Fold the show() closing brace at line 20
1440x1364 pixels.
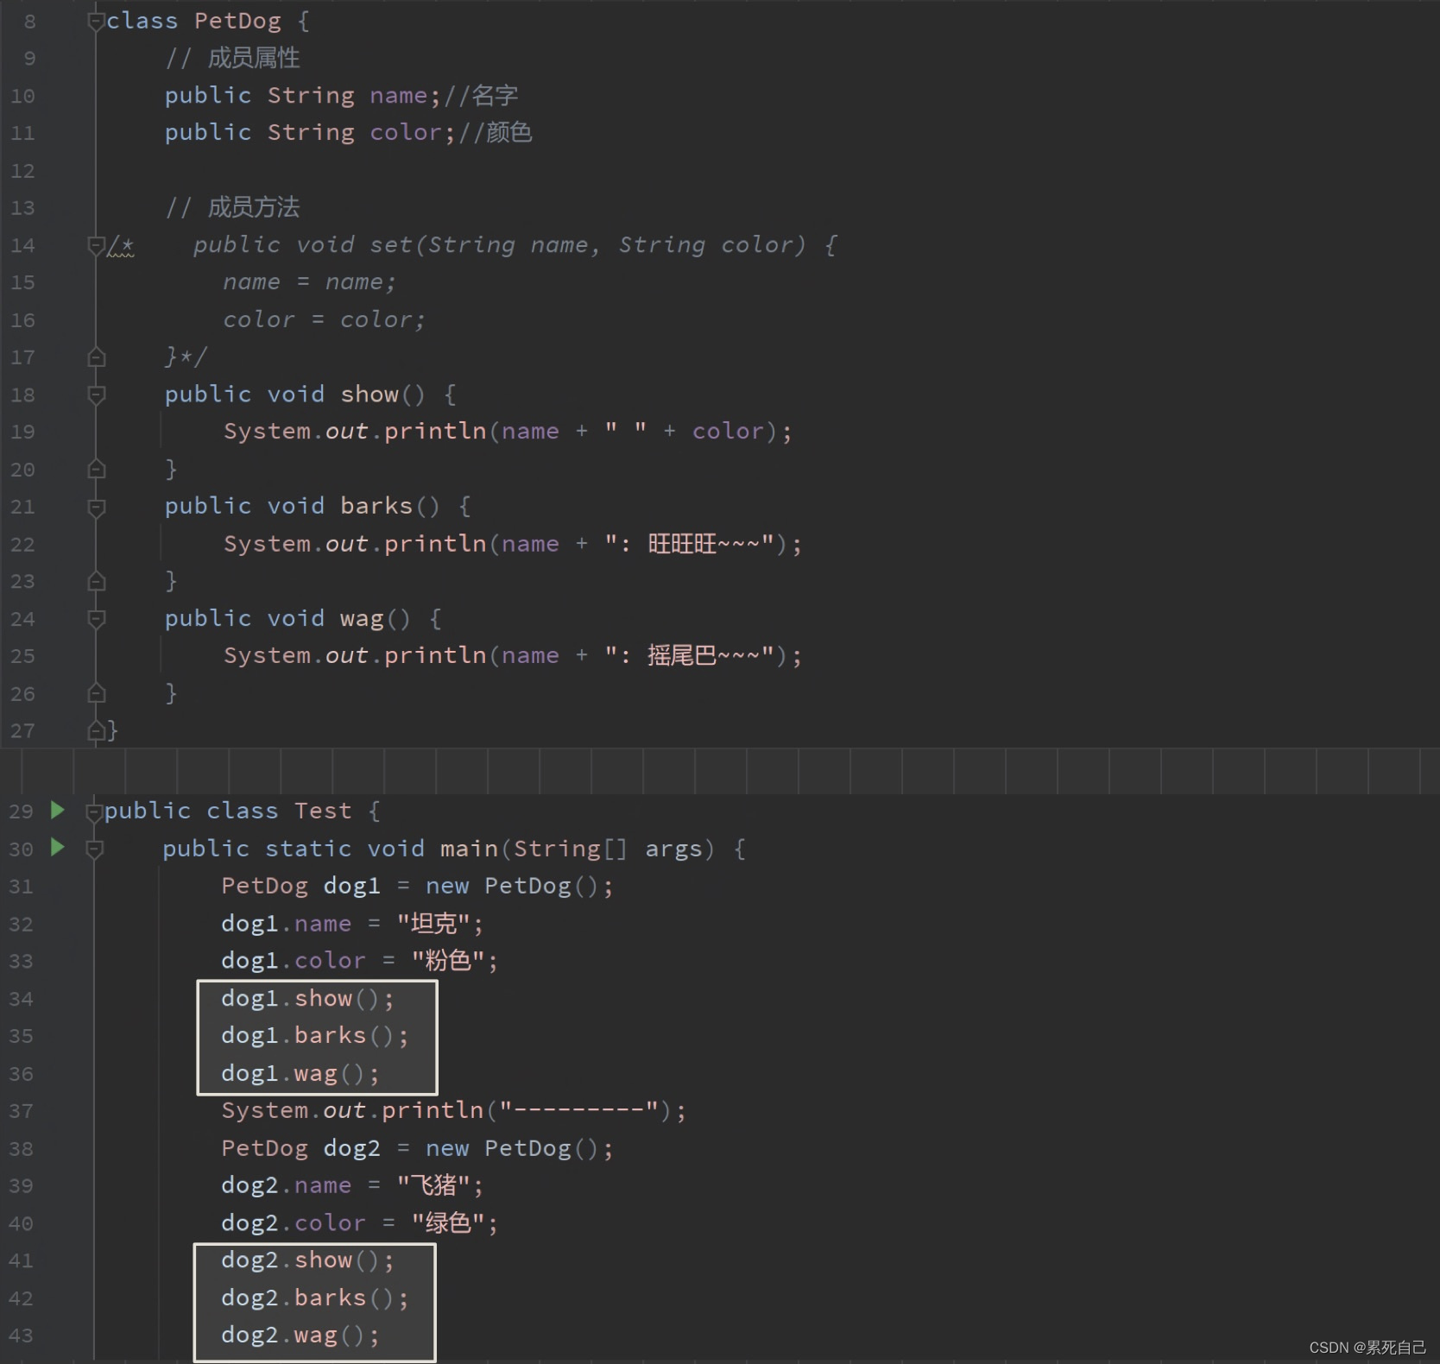[96, 469]
